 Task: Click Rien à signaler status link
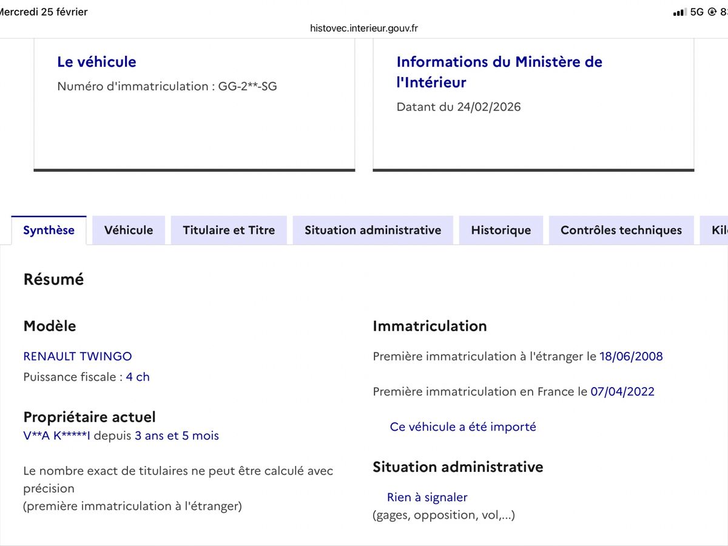[x=427, y=497]
